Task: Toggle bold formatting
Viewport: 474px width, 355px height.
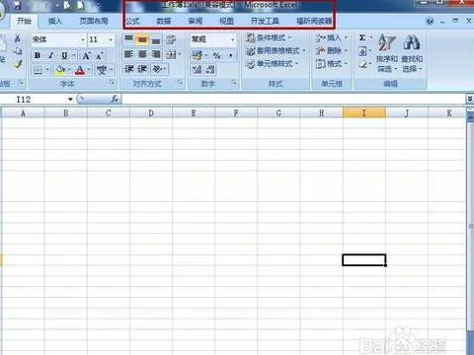Action: [38, 55]
